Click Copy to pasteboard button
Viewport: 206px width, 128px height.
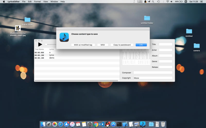122,45
